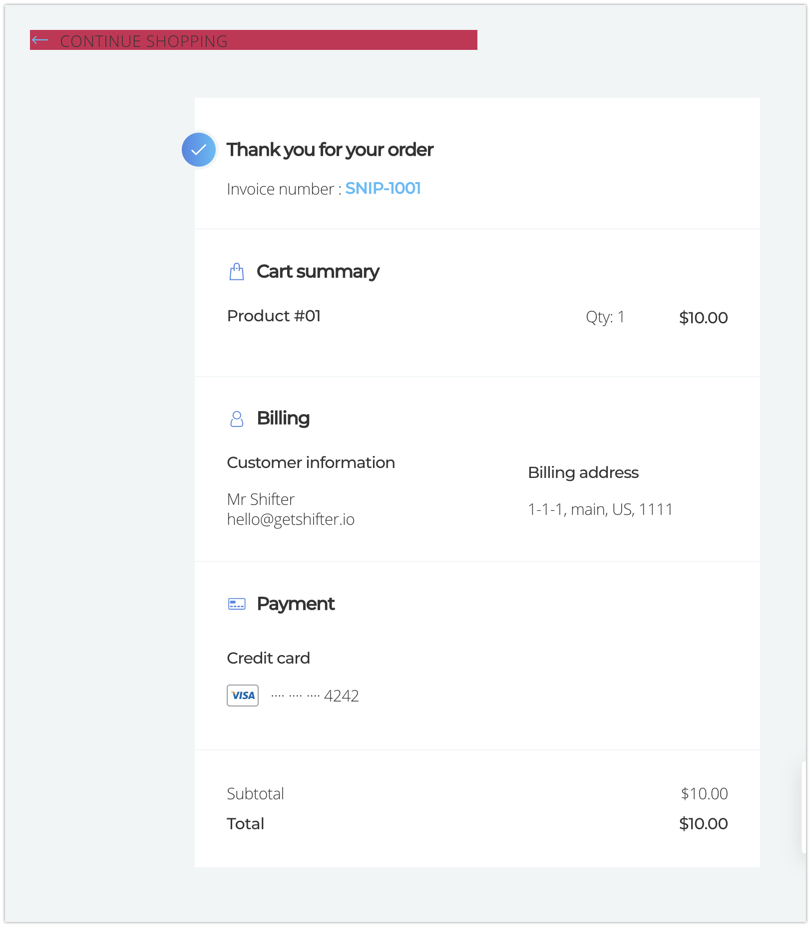Click the Billing section heading
This screenshot has width=811, height=927.
[283, 419]
